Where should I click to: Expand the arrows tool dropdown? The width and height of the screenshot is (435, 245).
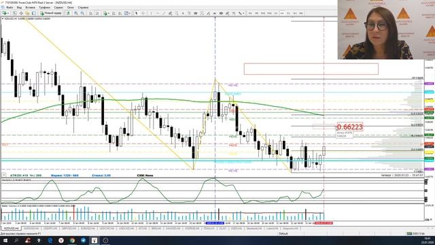(243, 13)
